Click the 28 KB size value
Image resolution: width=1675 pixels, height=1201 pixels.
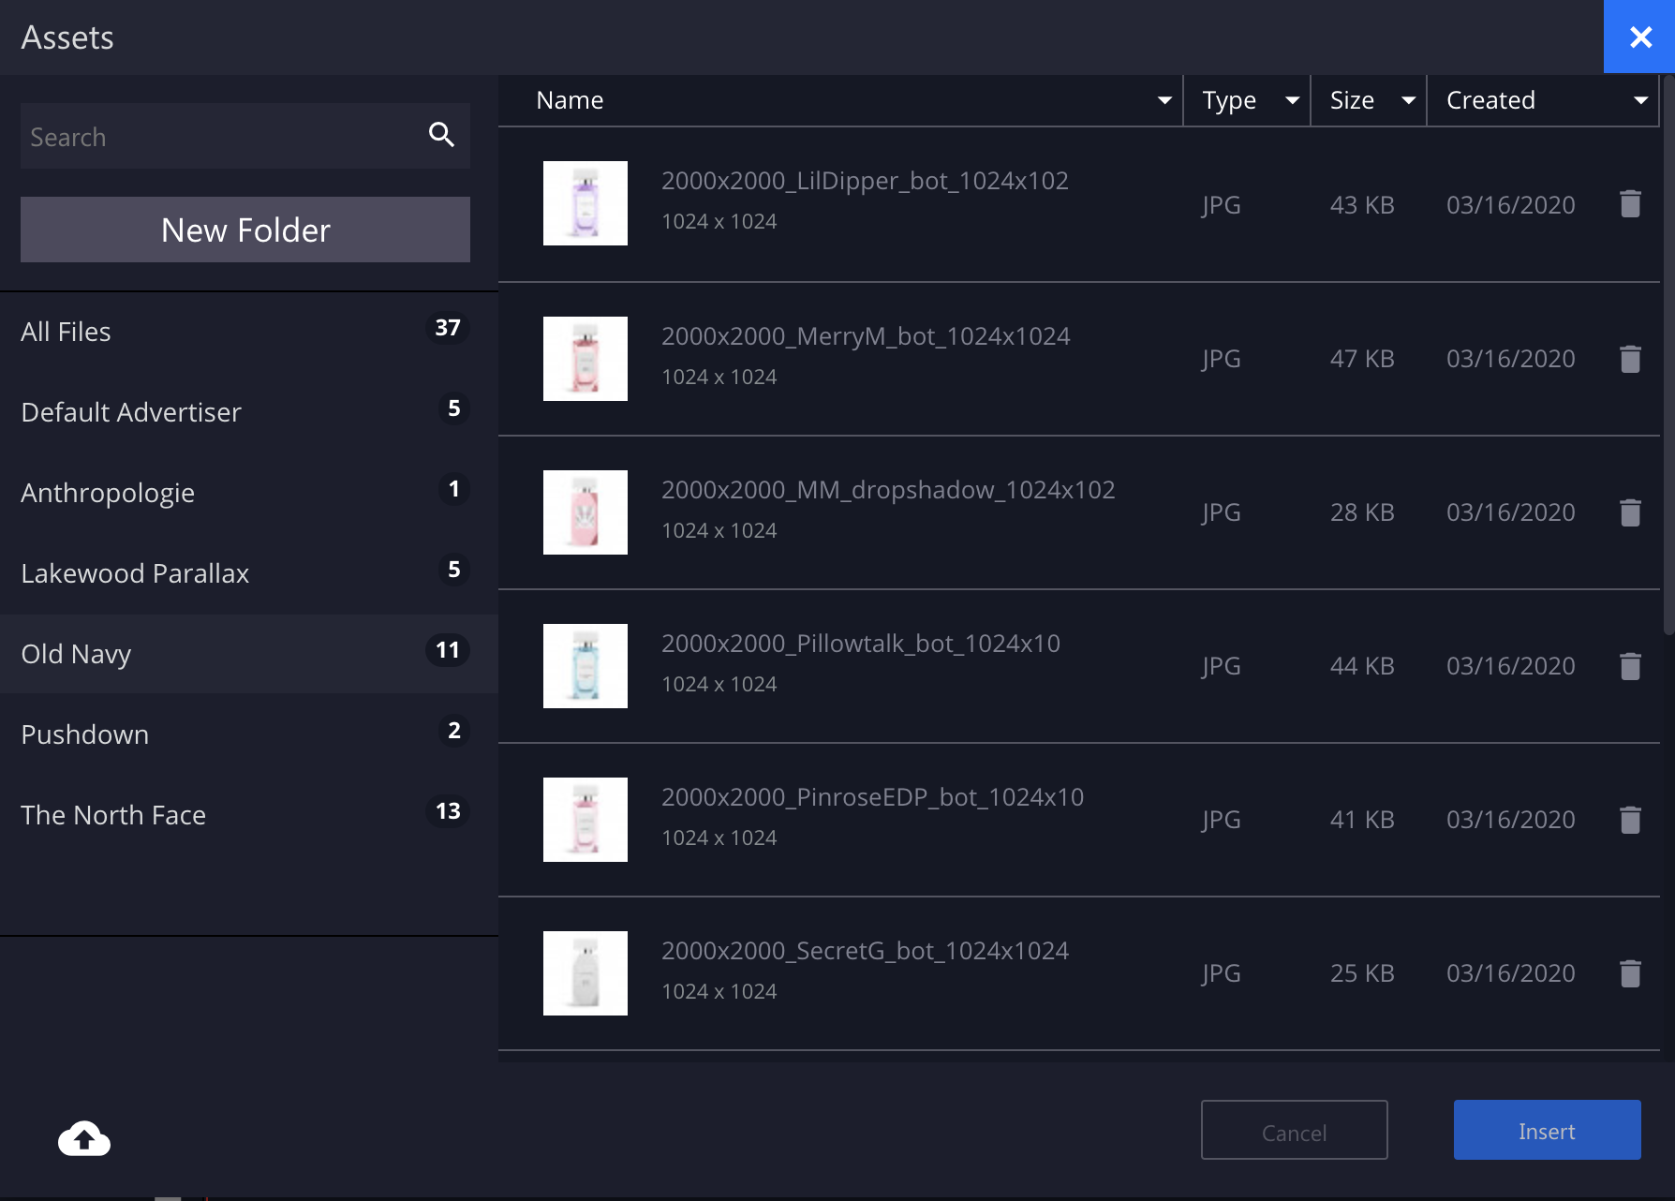pos(1362,512)
